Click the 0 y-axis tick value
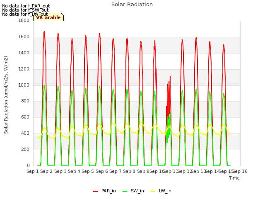This screenshot has width=265, height=199. (x=28, y=165)
